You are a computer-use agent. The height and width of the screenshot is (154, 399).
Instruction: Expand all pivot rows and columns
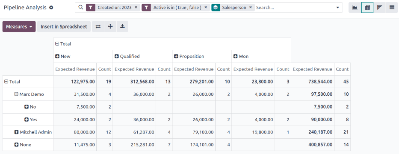coord(110,27)
